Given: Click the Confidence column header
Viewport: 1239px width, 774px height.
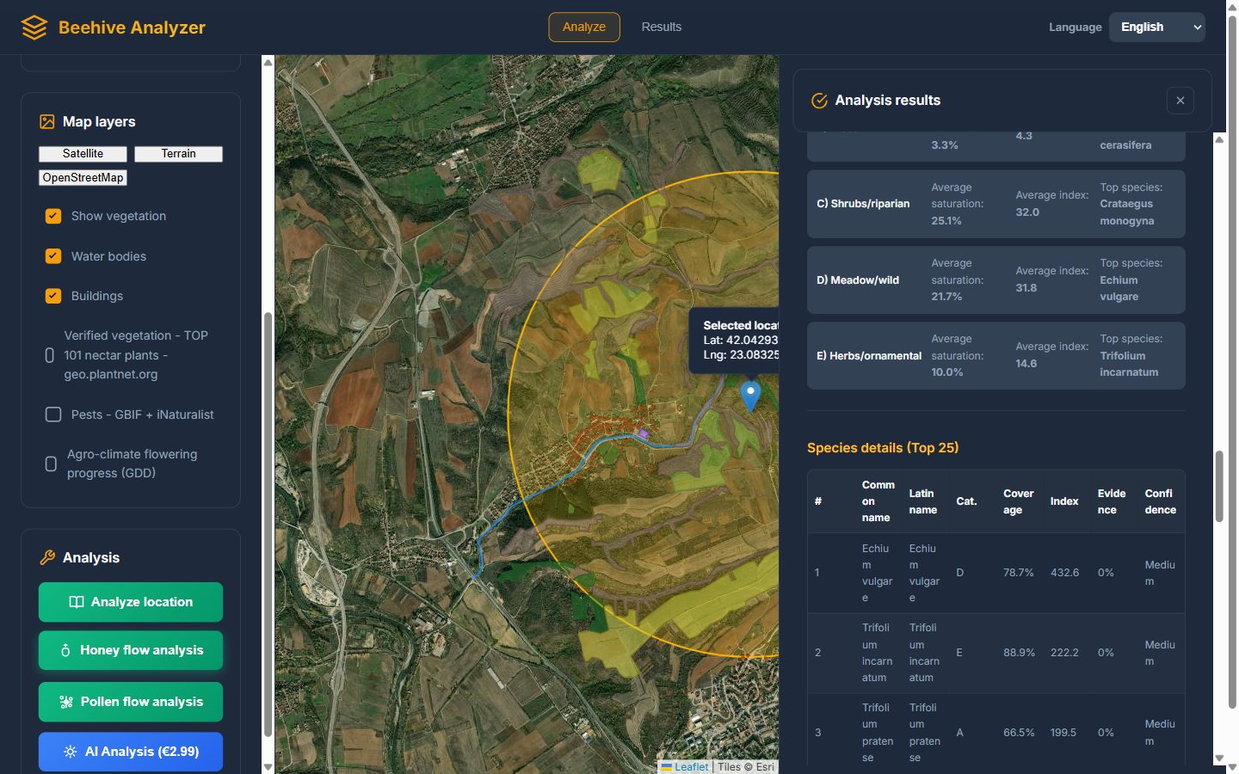Looking at the screenshot, I should pos(1161,501).
